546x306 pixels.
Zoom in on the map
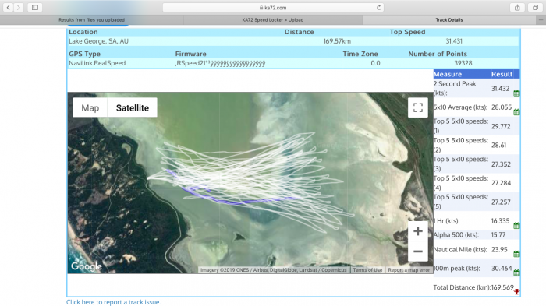point(418,231)
